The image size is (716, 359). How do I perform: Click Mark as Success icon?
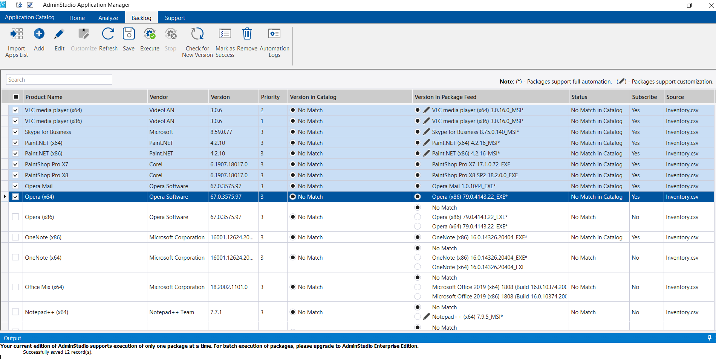pyautogui.click(x=225, y=34)
